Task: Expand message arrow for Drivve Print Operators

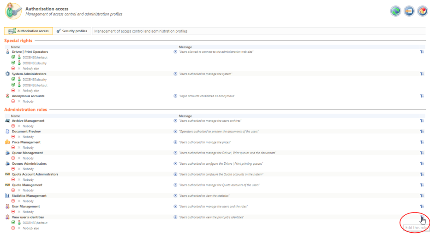Action: coord(175,52)
